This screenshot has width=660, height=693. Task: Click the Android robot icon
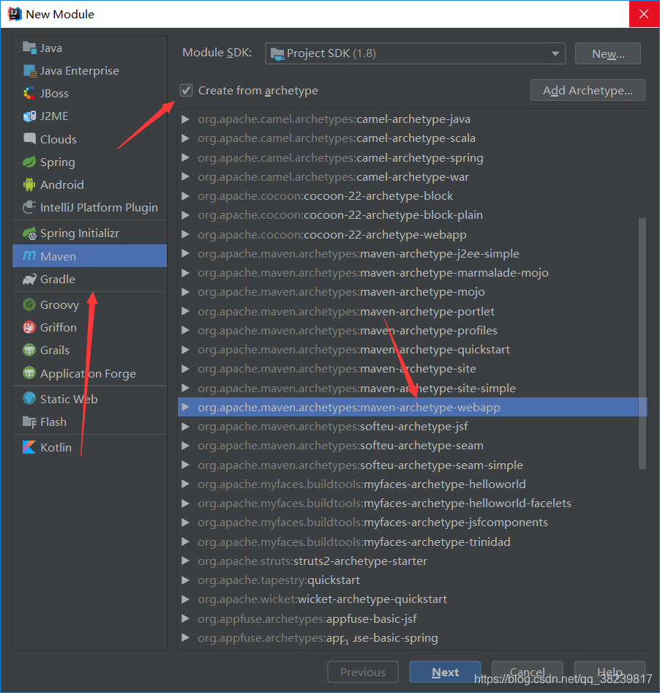(x=29, y=184)
